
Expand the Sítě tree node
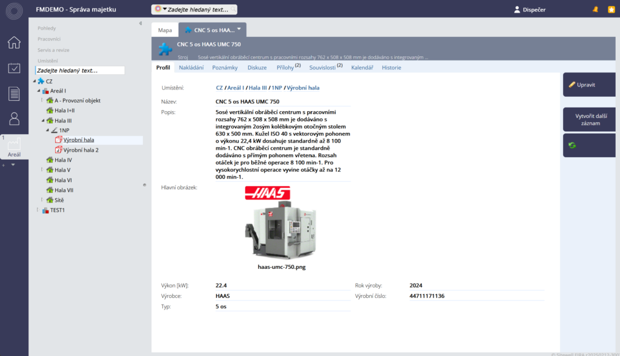[42, 199]
